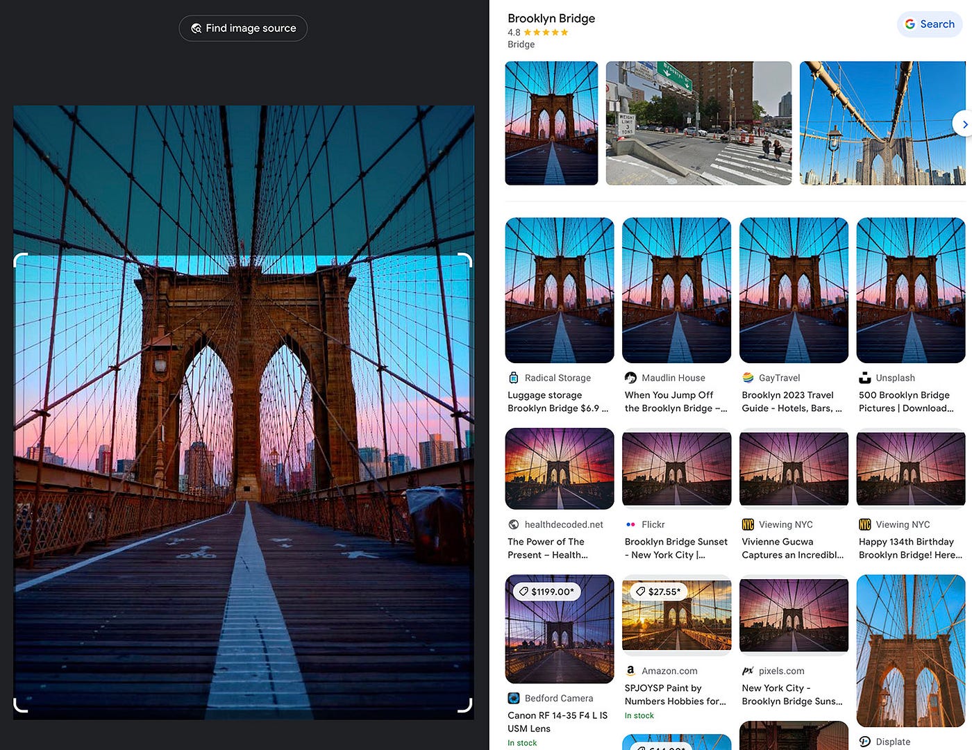Open 'Brooklyn Bridge Sunset - New York City' link

(676, 548)
